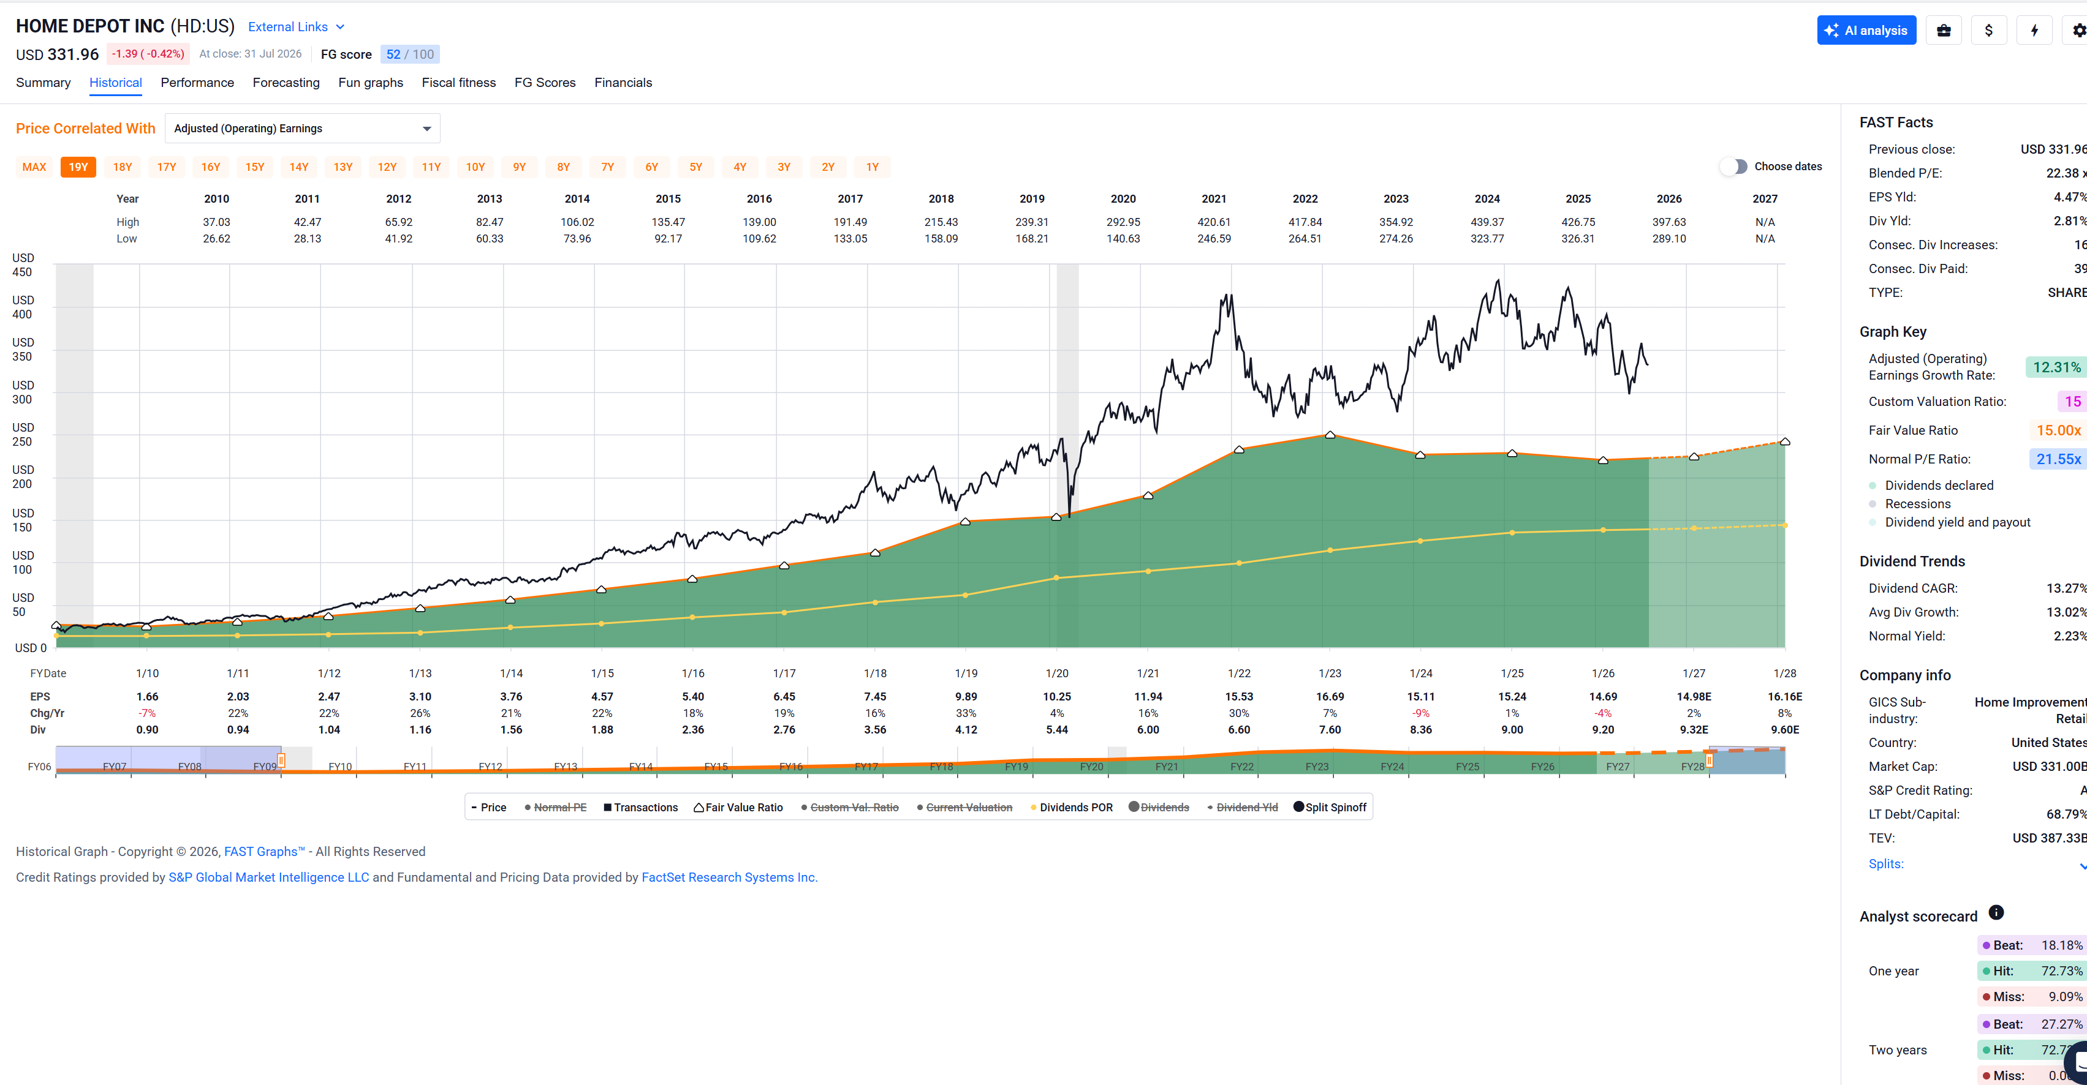Click the Custom Valuation Ratio 15 swatch

[x=2072, y=402]
